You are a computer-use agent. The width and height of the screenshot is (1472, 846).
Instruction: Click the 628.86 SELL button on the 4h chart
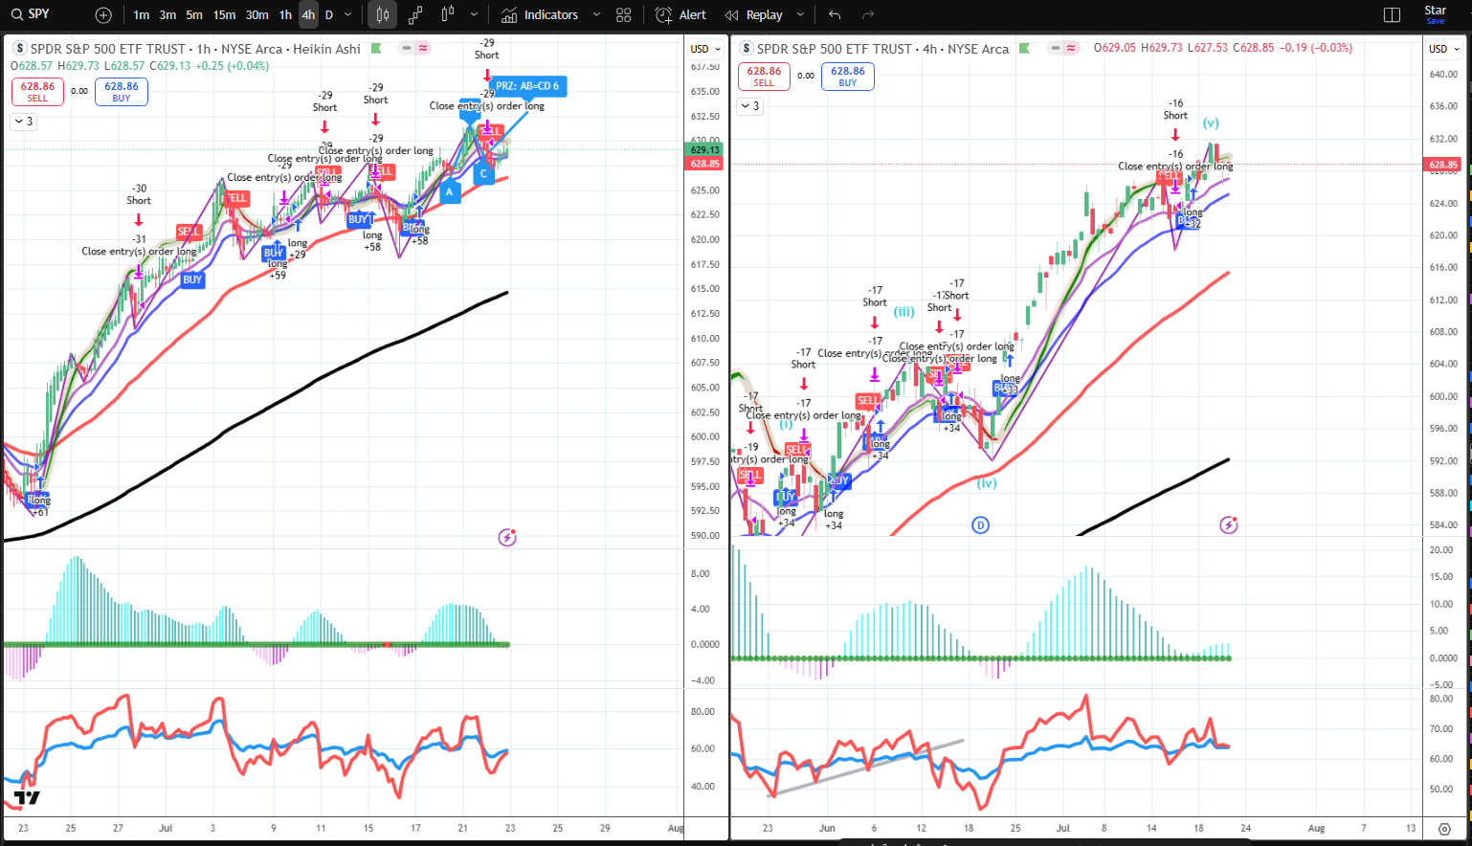point(764,77)
